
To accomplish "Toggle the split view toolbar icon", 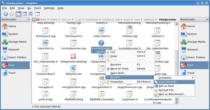I will [x=37, y=14].
